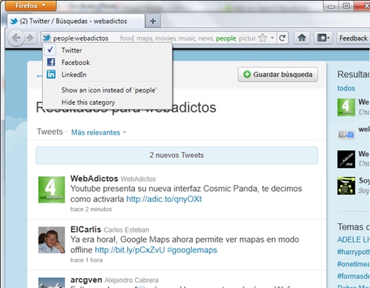Image resolution: width=370 pixels, height=288 pixels.
Task: Click the forward navigation arrow
Action: tap(30, 38)
